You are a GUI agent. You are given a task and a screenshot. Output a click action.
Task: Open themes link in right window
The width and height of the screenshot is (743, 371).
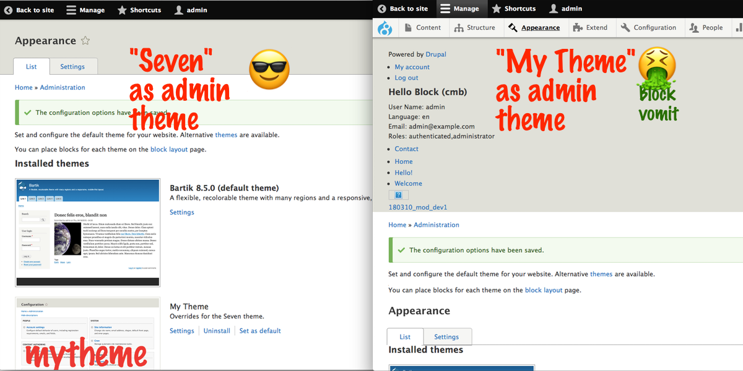coord(601,274)
